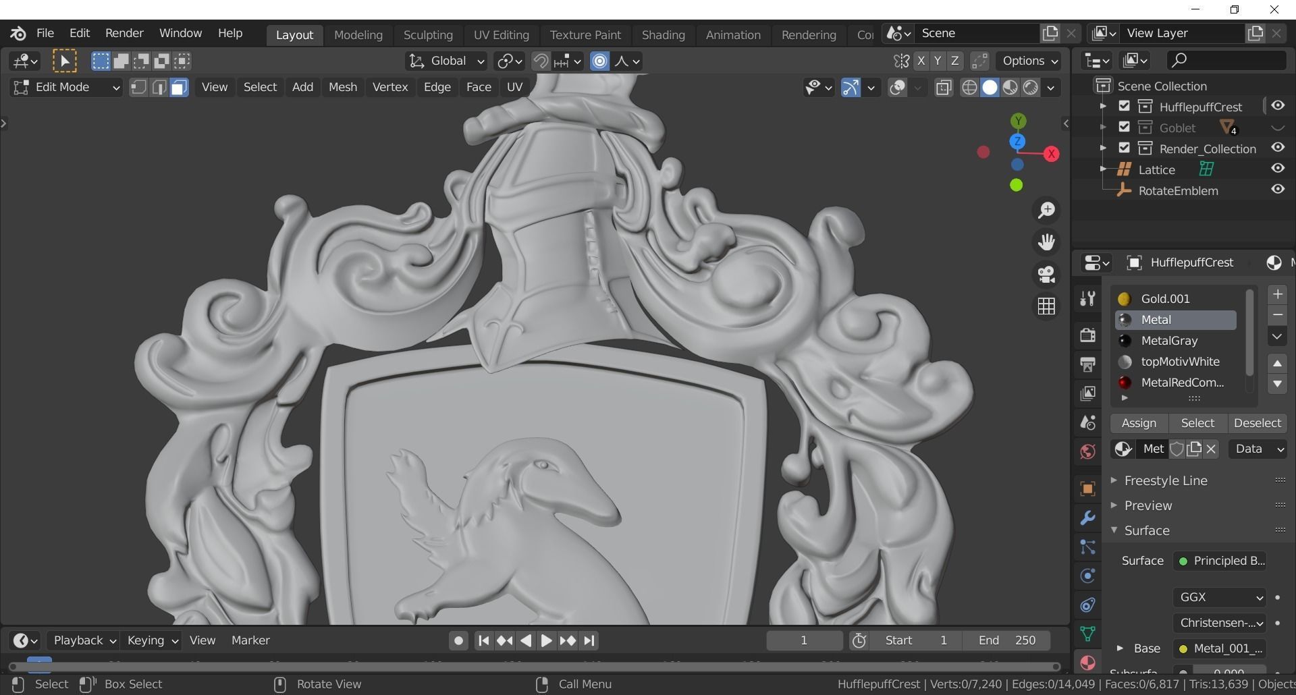The image size is (1296, 695).
Task: Open the Output properties tab
Action: tap(1087, 364)
